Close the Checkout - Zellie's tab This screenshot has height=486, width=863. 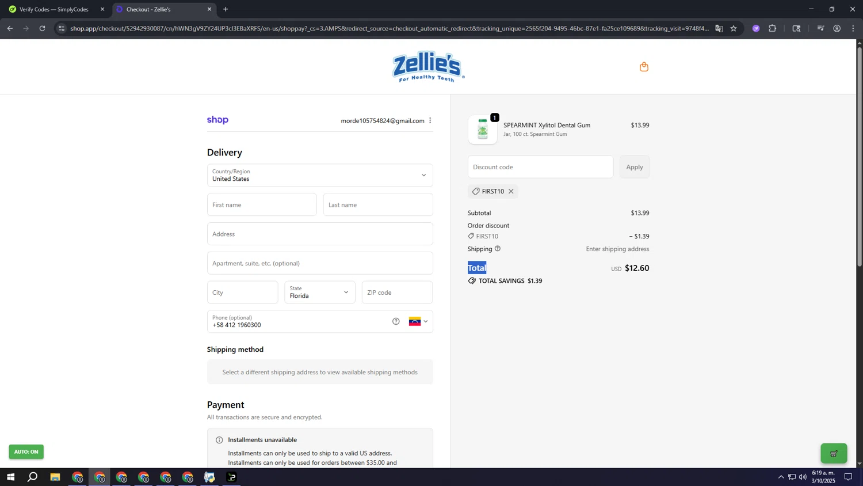(x=209, y=9)
